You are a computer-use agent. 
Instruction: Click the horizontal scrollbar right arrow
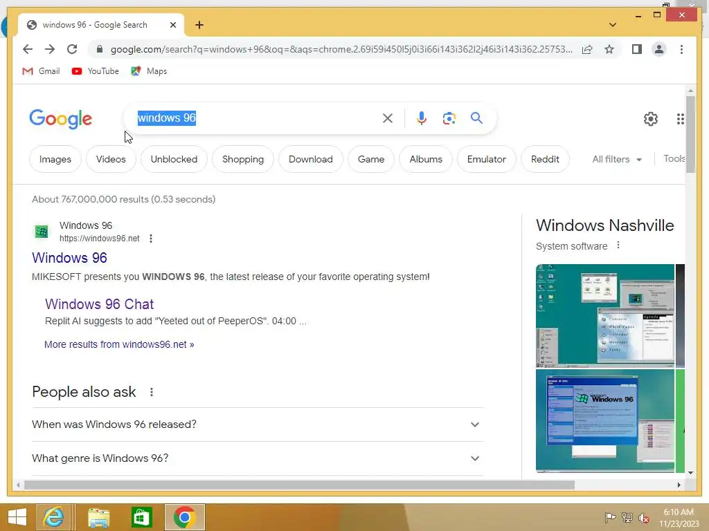point(679,485)
